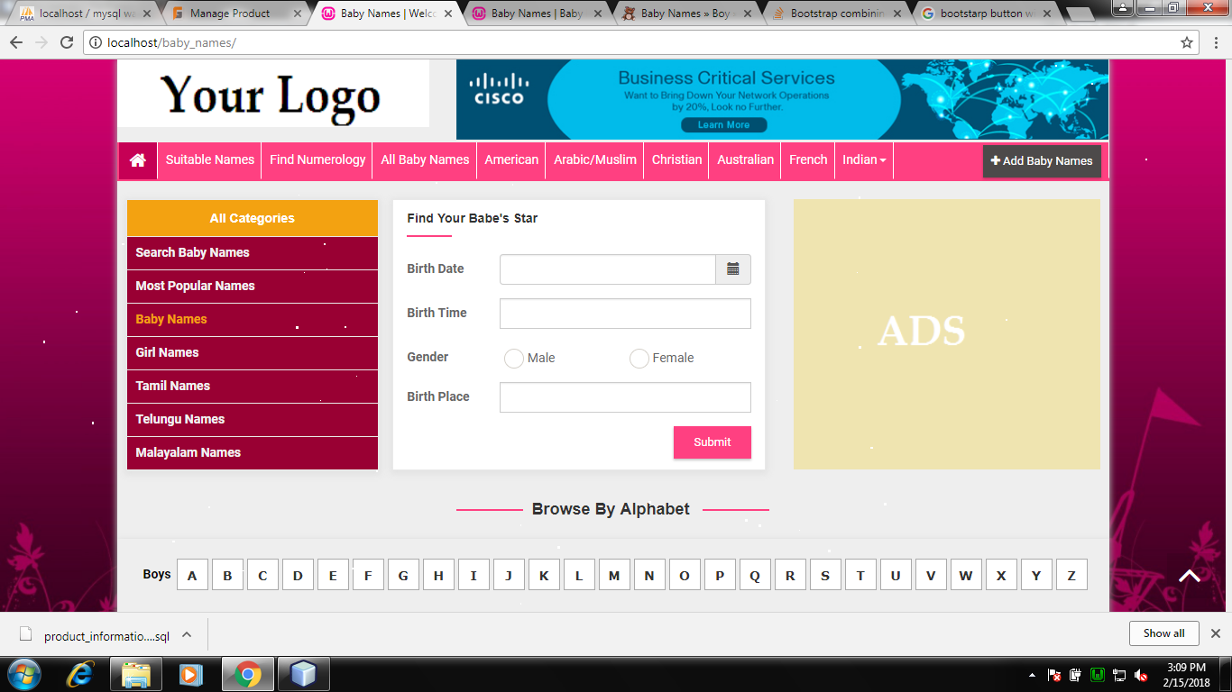The width and height of the screenshot is (1232, 692).
Task: Open the product_information.sql download options arrow
Action: pyautogui.click(x=187, y=634)
